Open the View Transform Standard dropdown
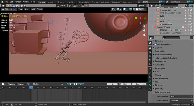Viewport: 194px width, 106px height. point(181,101)
